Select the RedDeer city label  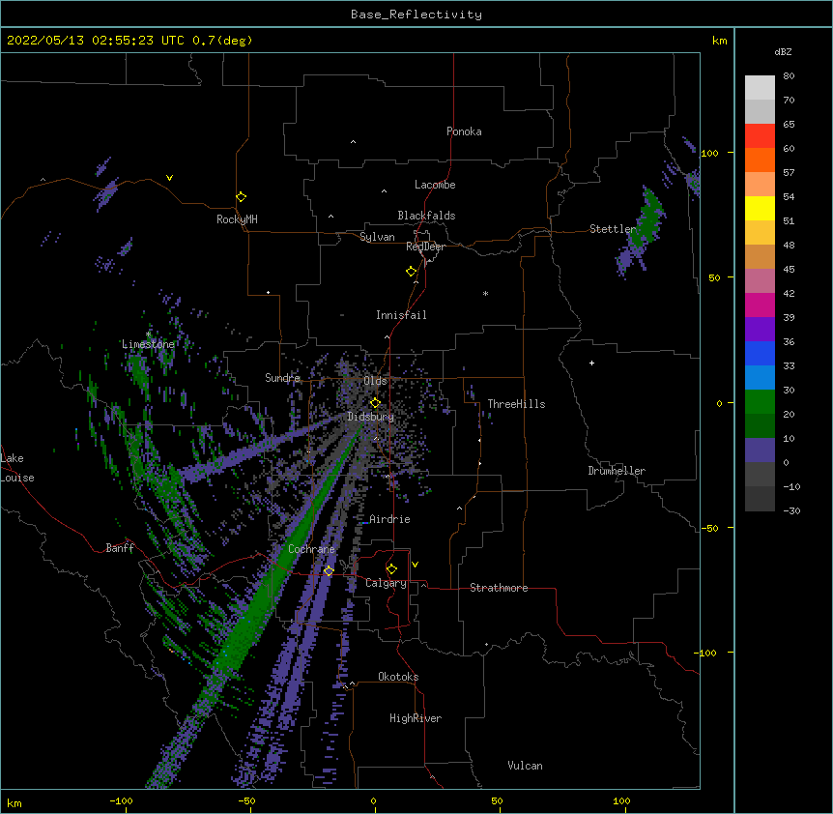[425, 247]
